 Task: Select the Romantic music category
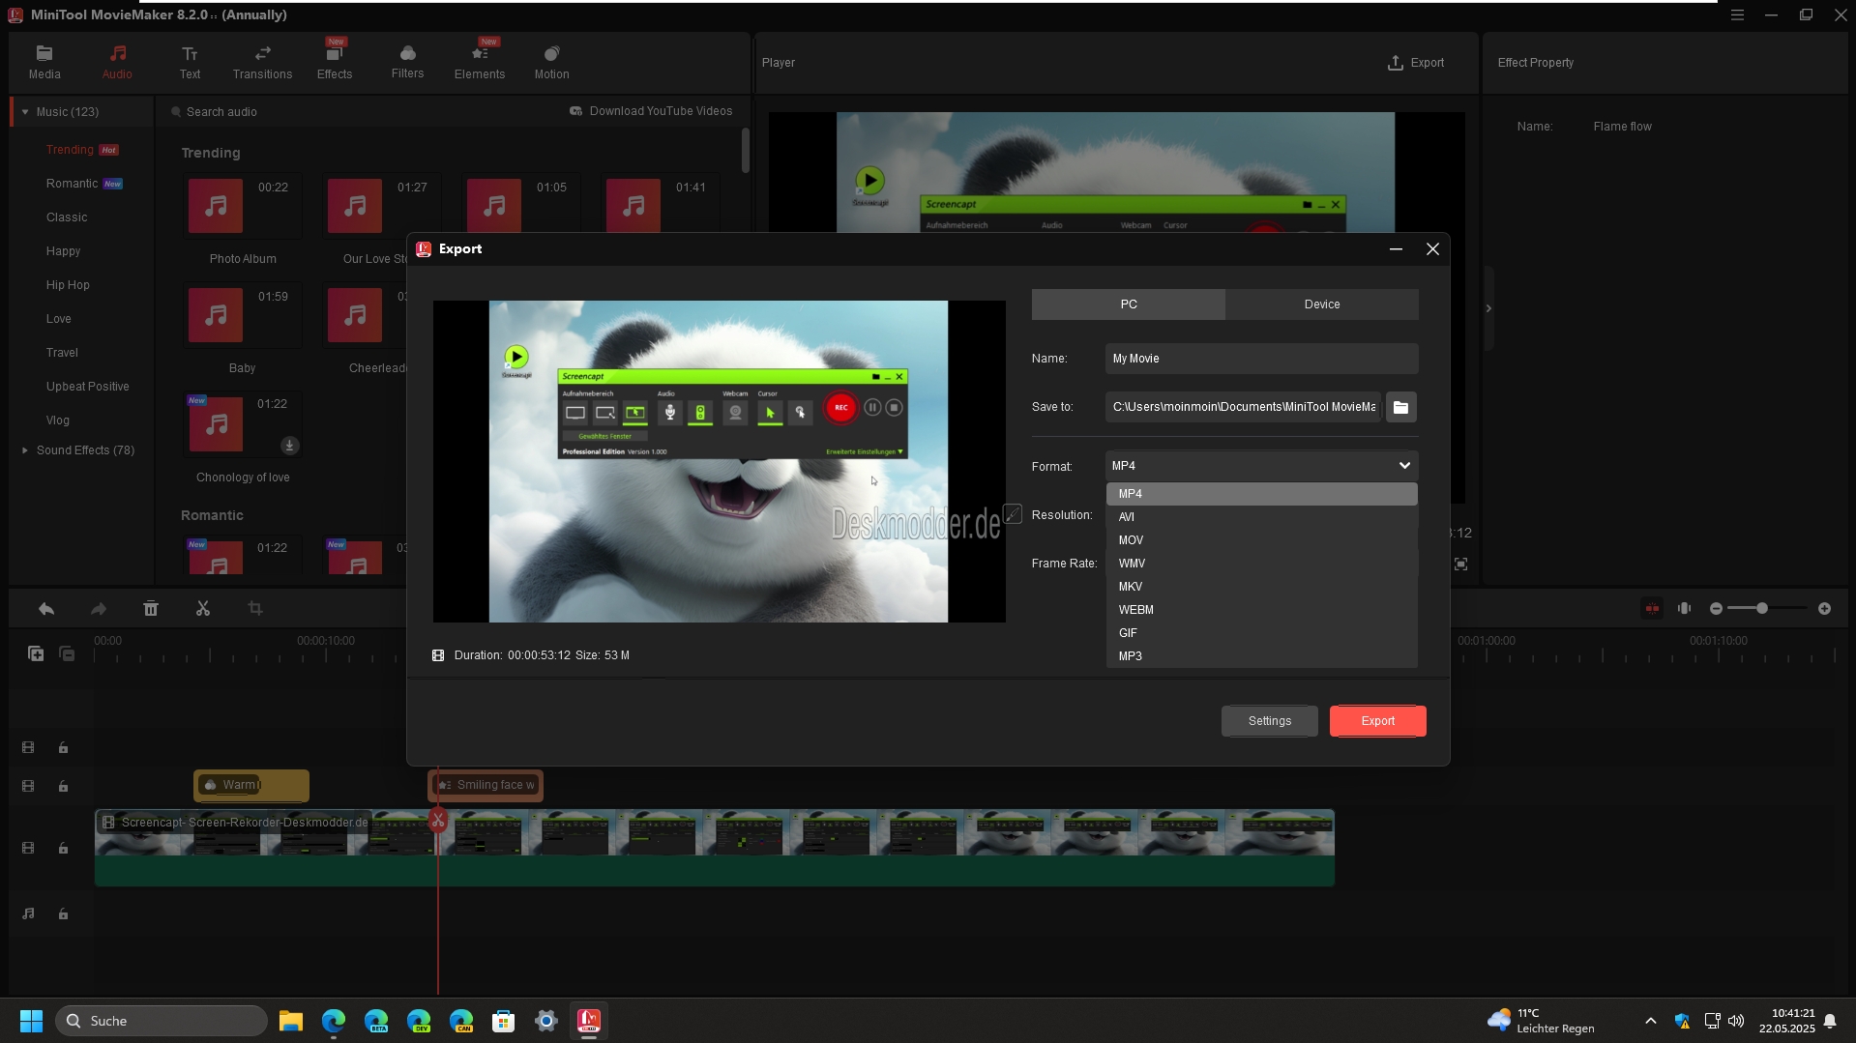click(x=72, y=184)
